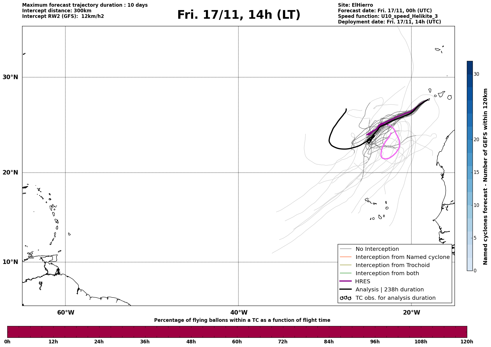Click the Analysis black legend line
Viewport: 491px width, 347px height.
coord(346,289)
